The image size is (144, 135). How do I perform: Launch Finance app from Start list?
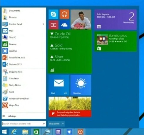[24, 44]
